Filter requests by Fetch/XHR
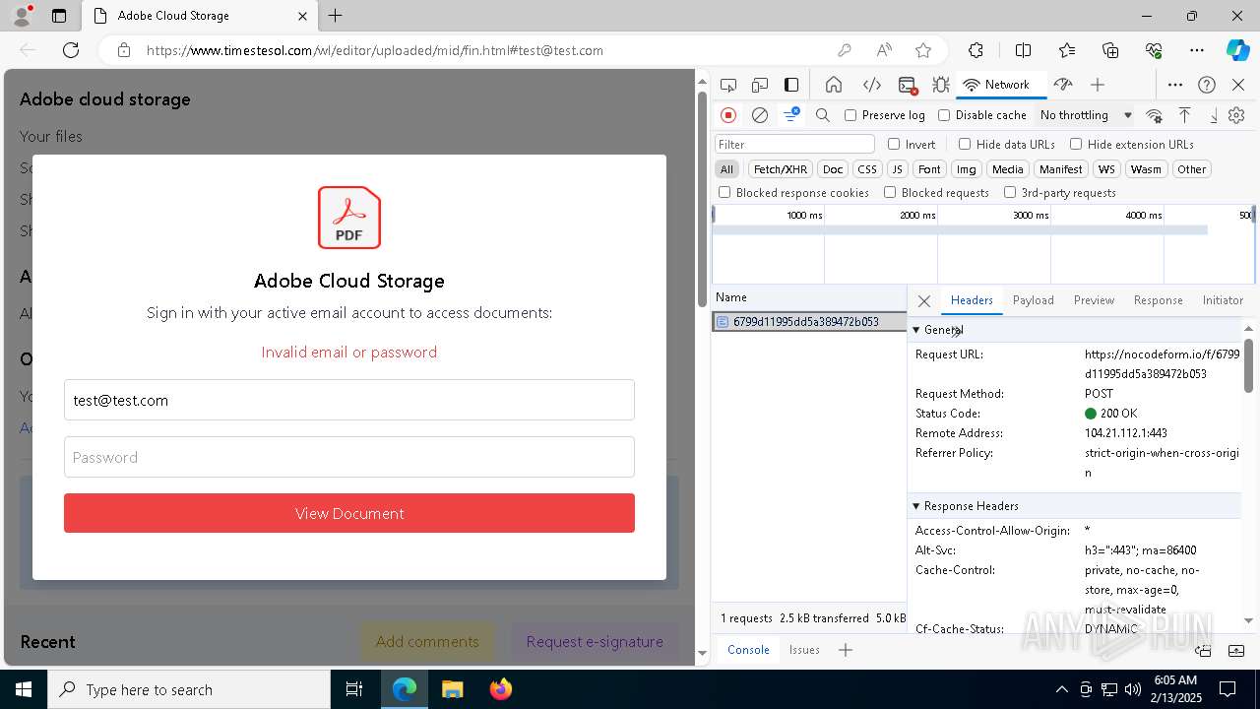This screenshot has width=1260, height=709. [781, 169]
